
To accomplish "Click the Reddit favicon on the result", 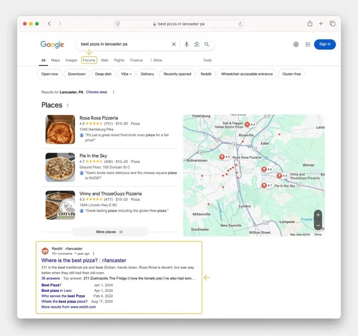I will point(45,251).
